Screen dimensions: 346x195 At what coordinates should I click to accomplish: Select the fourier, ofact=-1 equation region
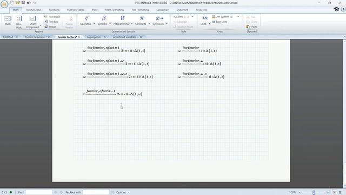[x=113, y=93]
